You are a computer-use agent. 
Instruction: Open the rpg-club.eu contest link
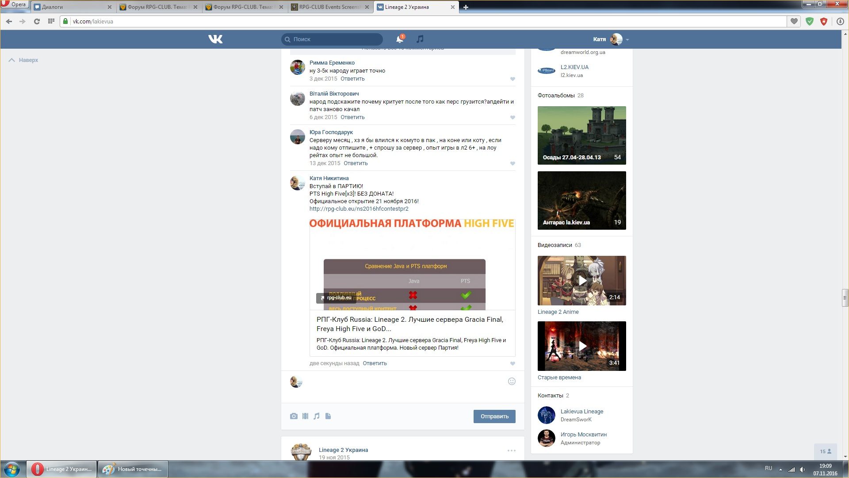coord(359,209)
